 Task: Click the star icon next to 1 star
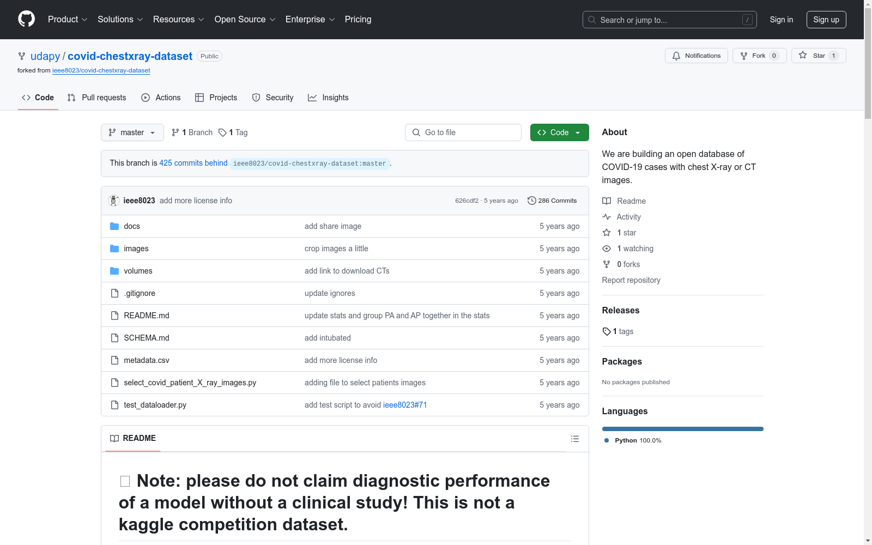point(607,233)
